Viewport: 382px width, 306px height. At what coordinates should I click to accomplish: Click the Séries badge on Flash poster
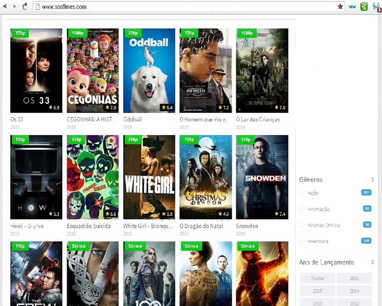(x=247, y=246)
